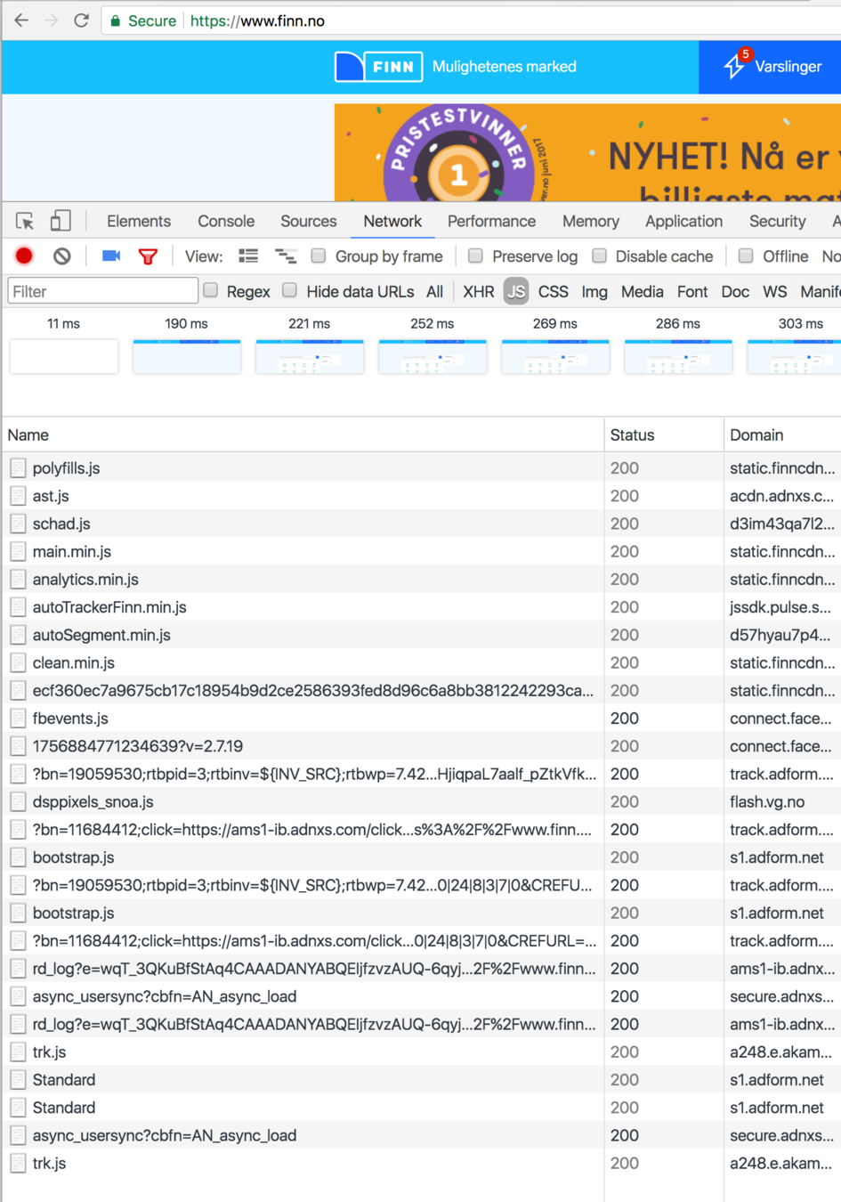
Task: Open the FINN logo home link
Action: (x=378, y=67)
